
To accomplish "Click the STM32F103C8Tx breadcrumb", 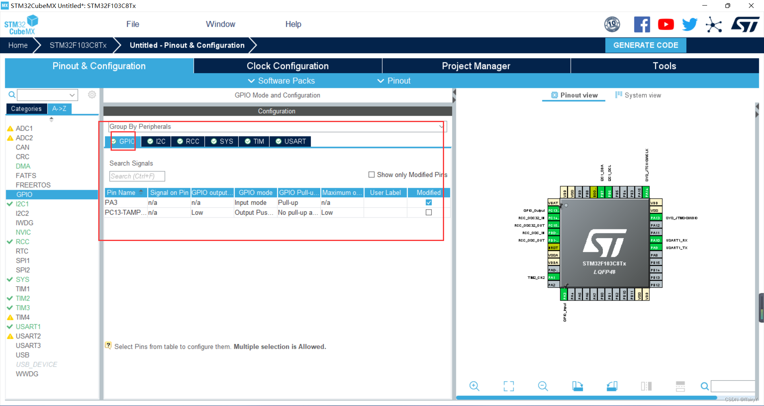I will pyautogui.click(x=78, y=45).
